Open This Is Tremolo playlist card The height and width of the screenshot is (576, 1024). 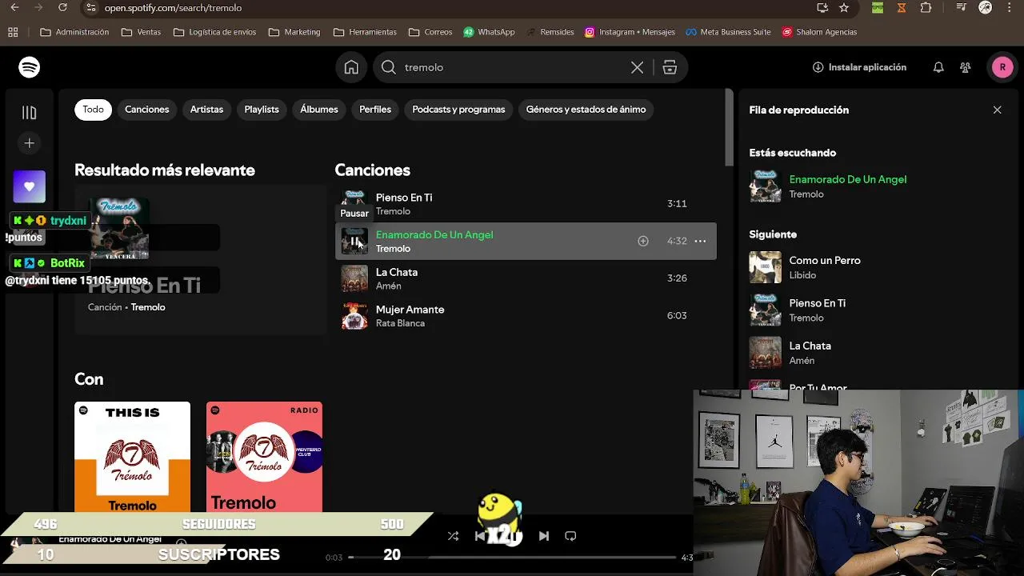(x=133, y=457)
